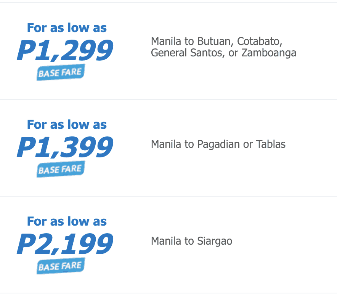Choose Zamboanga as the destination

tap(269, 53)
